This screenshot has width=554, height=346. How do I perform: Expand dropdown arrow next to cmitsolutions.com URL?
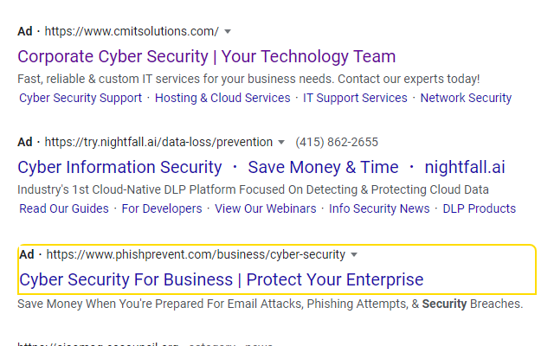228,32
